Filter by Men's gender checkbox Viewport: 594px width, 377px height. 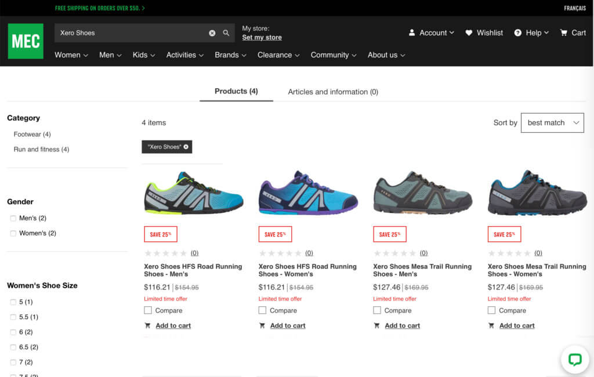tap(13, 218)
